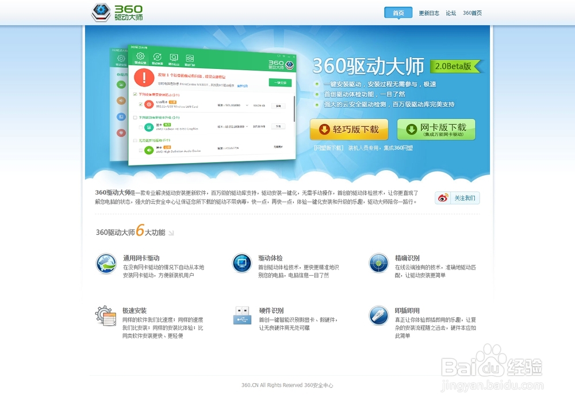
Task: Click the 轻巧版下载 orange button
Action: pos(349,129)
